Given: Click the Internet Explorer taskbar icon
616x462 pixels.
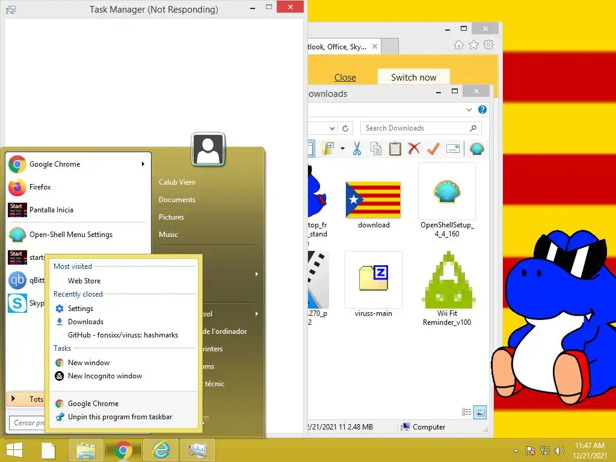Looking at the screenshot, I should point(161,450).
